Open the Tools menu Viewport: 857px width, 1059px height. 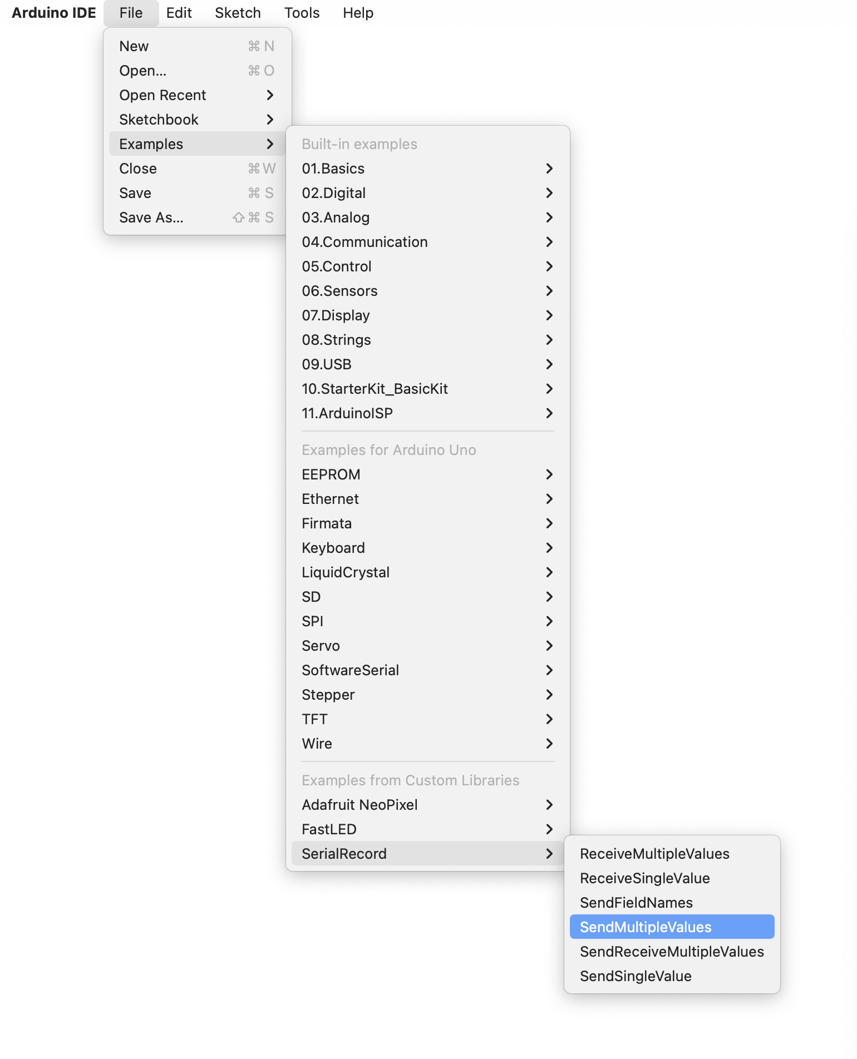pos(302,13)
